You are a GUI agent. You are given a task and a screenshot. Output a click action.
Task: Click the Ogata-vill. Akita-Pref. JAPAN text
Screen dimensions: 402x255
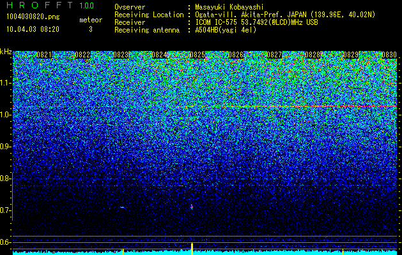[251, 15]
